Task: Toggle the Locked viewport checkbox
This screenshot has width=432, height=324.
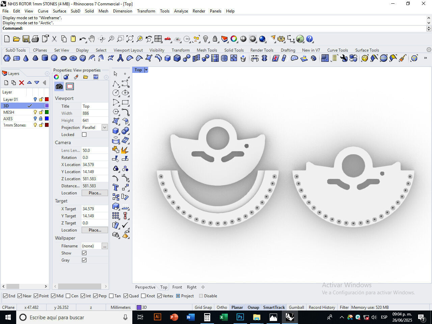Action: click(84, 135)
